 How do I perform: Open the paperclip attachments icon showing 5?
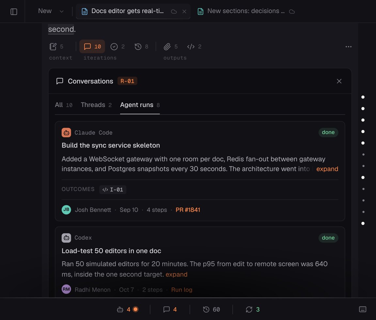[x=170, y=47]
